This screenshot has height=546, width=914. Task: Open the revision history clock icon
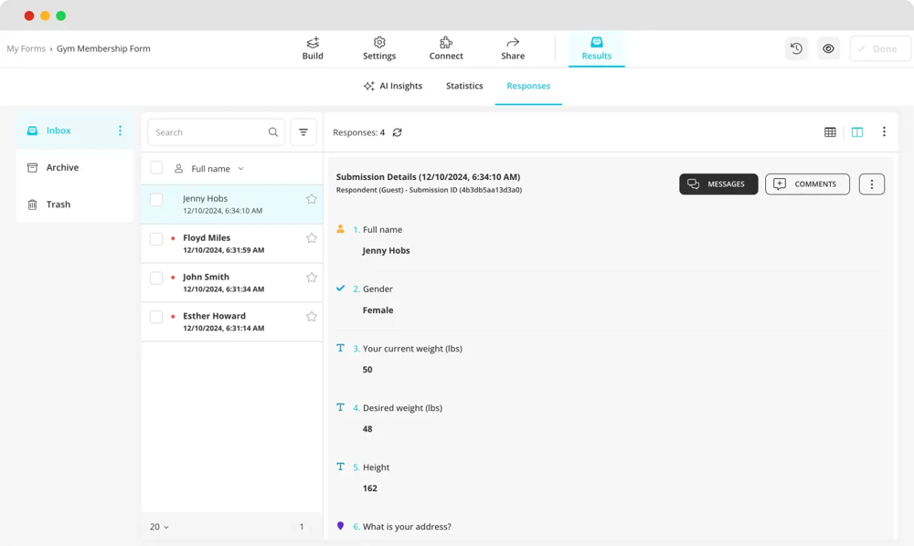pos(796,49)
